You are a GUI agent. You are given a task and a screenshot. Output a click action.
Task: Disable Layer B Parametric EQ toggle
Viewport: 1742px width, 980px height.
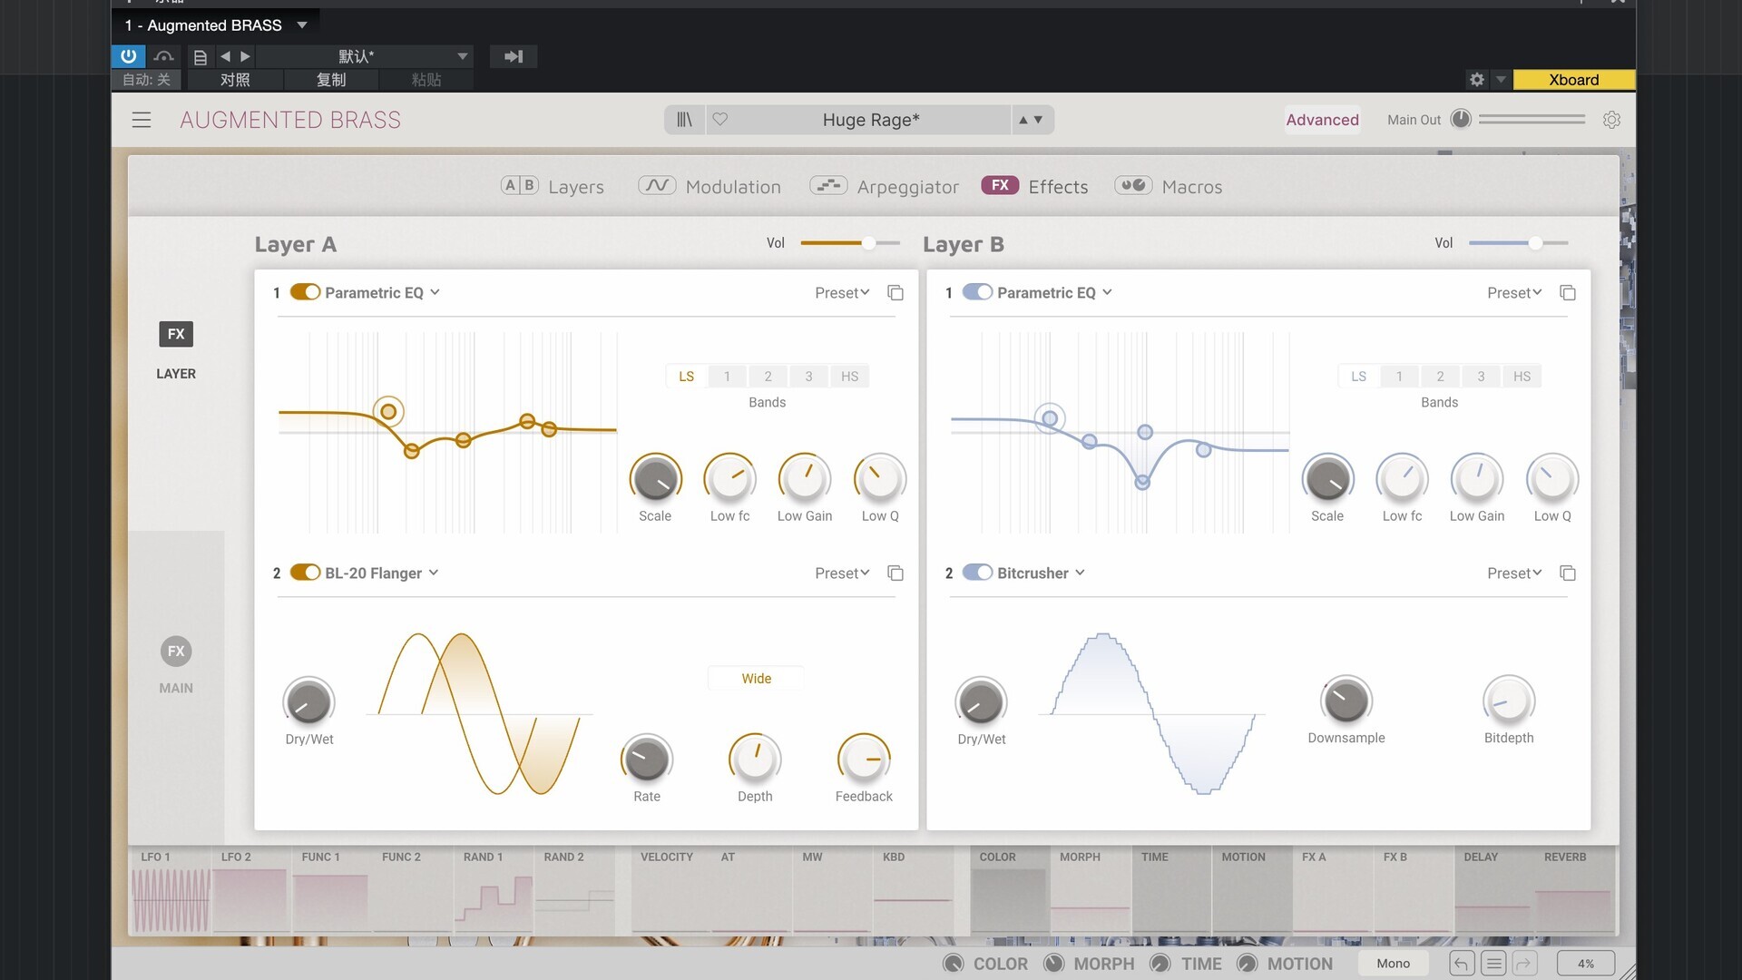[x=977, y=292]
